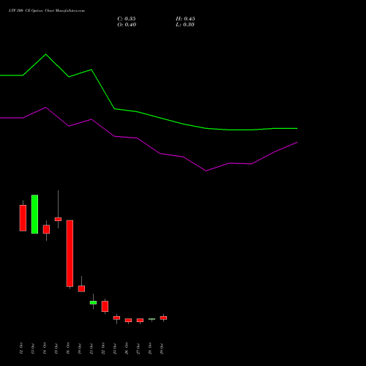
Task: Select the 22 Oct date label
Action: (103, 348)
